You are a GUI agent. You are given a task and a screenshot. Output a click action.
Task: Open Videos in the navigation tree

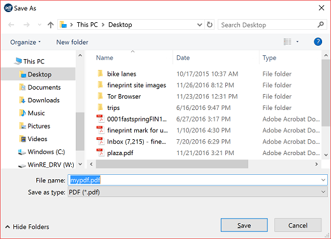click(x=38, y=139)
